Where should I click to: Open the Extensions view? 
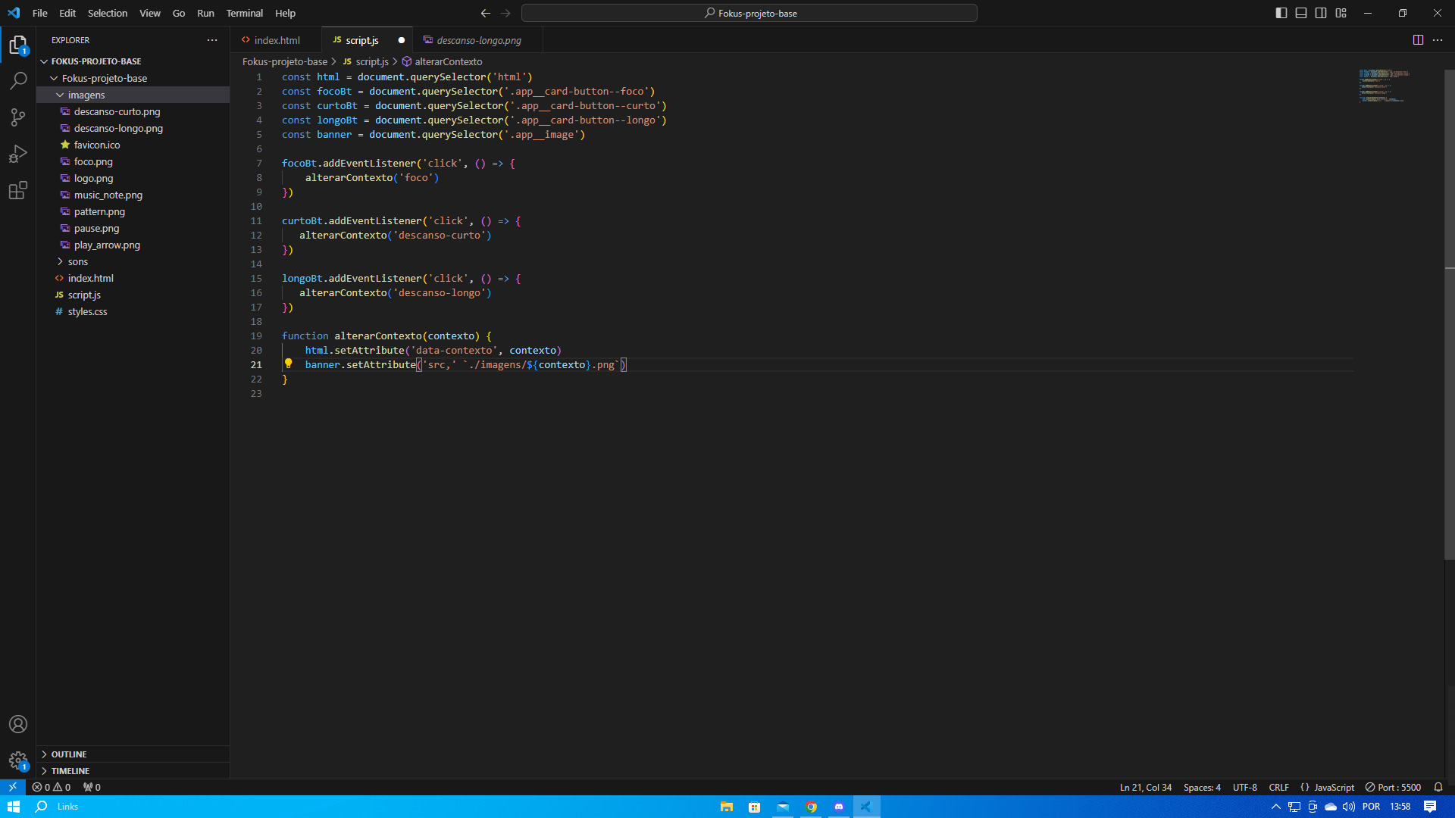point(18,190)
